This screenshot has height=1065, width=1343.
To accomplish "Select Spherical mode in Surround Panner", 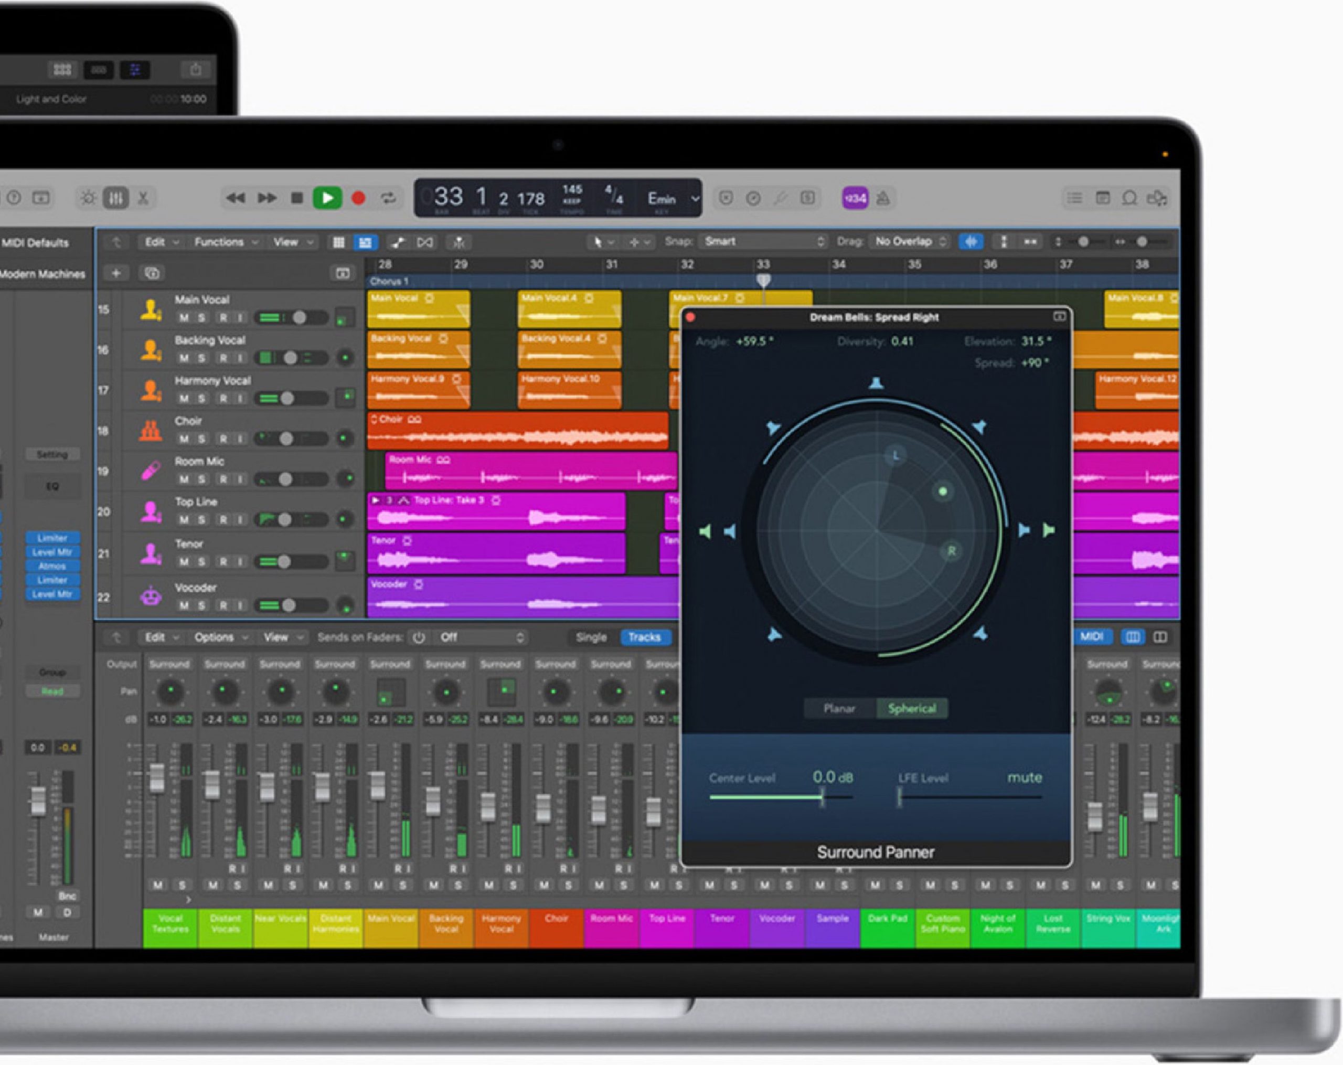I will [x=912, y=708].
